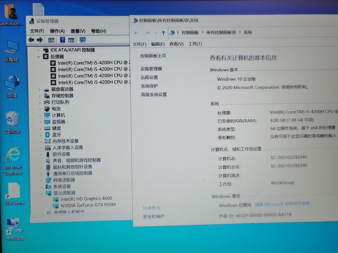Image resolution: width=338 pixels, height=253 pixels.
Task: Open 工具(T) menu in System window
Action: (195, 44)
